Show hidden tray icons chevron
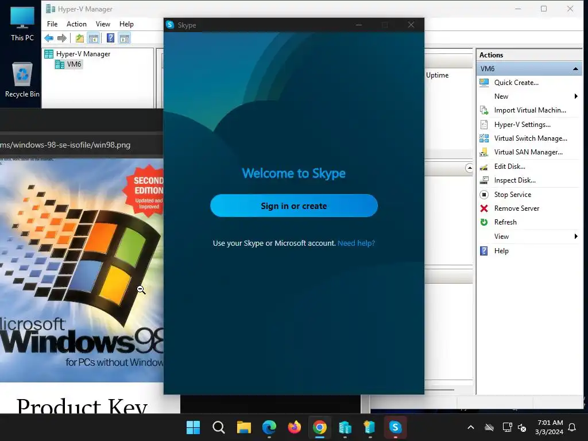This screenshot has width=588, height=441. pos(471,427)
